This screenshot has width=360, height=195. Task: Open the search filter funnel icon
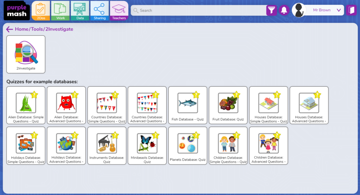[271, 10]
